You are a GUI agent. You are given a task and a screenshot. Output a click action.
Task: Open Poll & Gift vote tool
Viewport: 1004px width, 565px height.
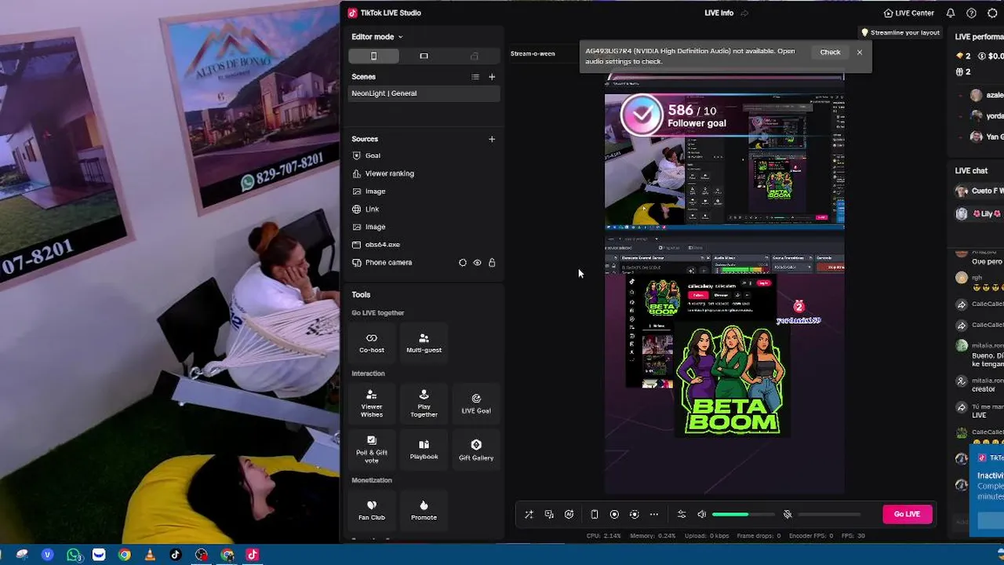point(372,450)
